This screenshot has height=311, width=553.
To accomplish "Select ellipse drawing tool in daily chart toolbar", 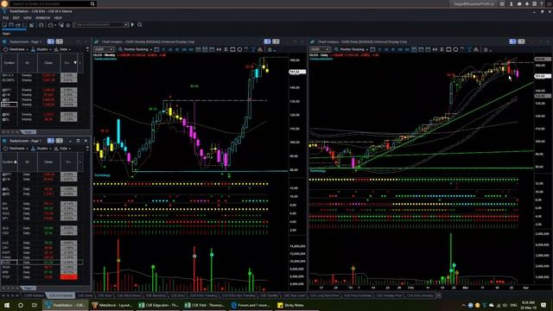I will [x=455, y=49].
